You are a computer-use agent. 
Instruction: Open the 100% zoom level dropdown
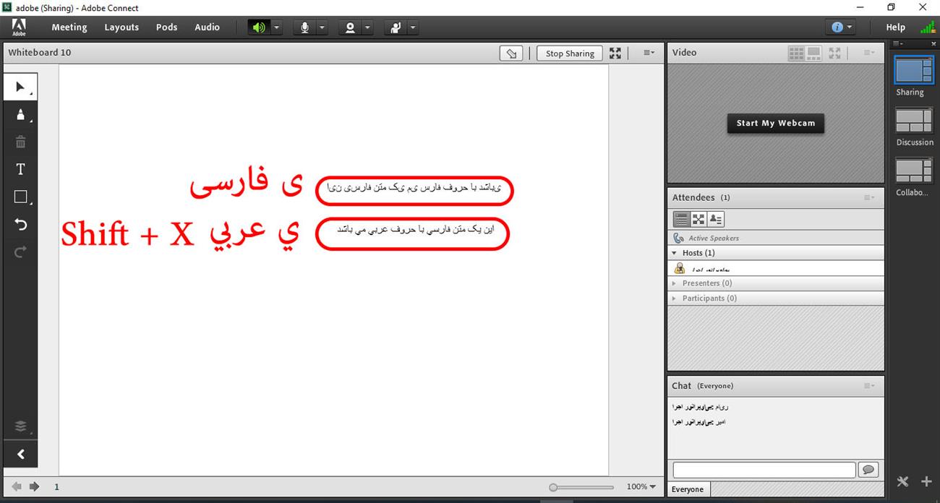641,487
